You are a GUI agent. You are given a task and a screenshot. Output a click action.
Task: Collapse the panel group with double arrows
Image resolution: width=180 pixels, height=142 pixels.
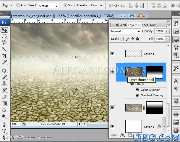(168, 21)
